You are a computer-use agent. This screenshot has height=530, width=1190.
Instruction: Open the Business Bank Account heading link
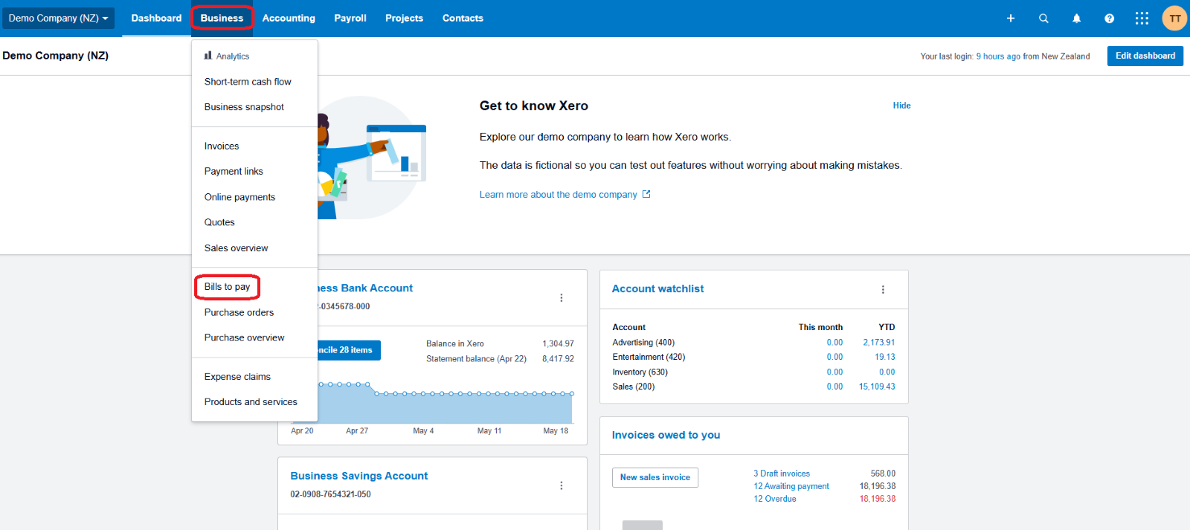click(x=365, y=288)
